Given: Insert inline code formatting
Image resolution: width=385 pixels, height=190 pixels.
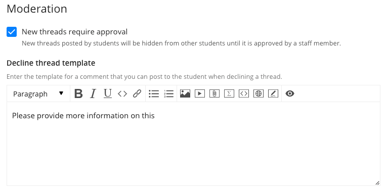Looking at the screenshot, I should tap(122, 93).
